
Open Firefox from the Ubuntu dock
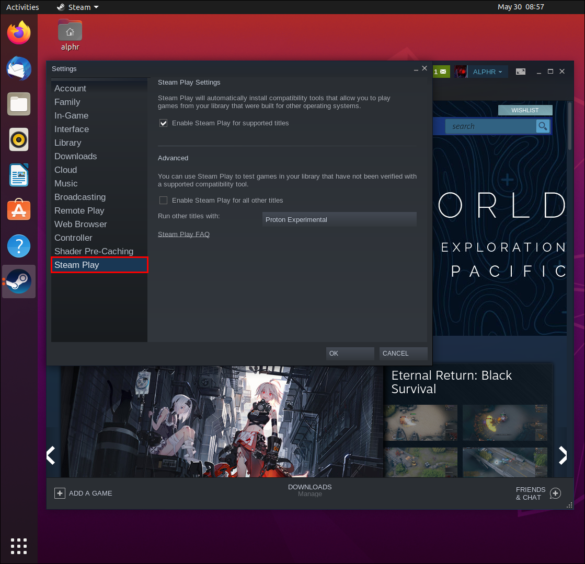tap(19, 33)
